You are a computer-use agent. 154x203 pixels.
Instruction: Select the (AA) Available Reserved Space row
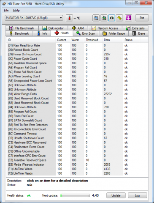tap(77, 63)
